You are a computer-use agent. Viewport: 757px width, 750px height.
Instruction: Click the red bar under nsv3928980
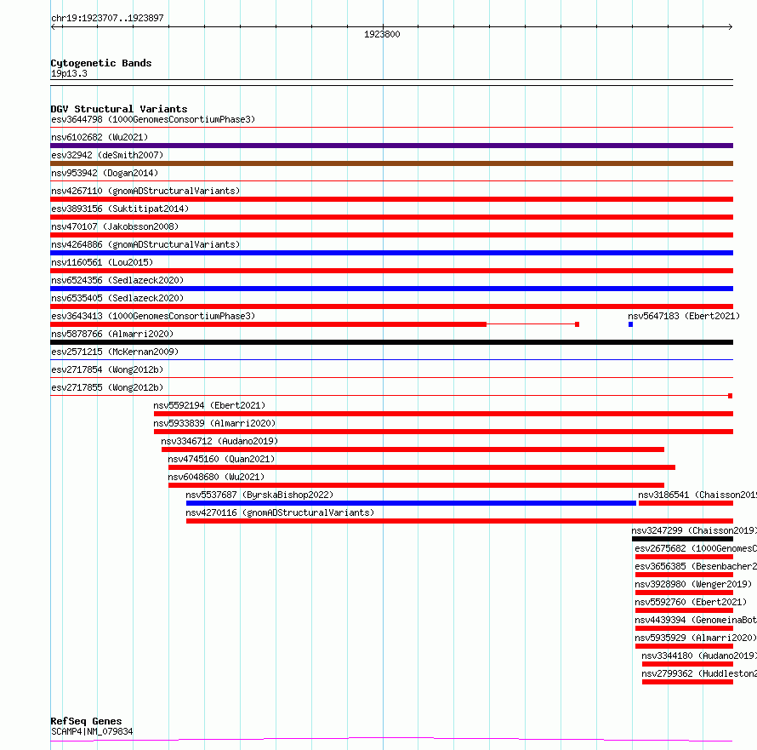[x=684, y=593]
